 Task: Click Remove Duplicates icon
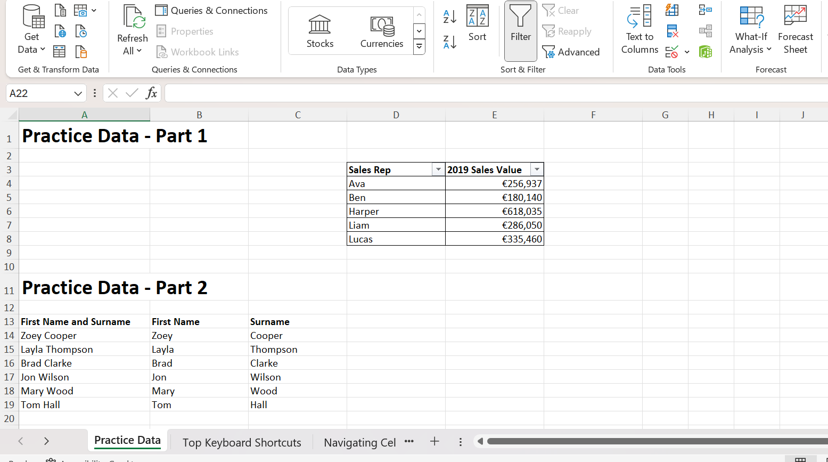click(x=672, y=31)
